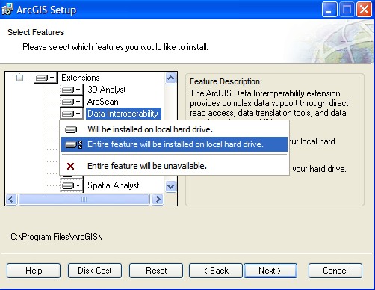Cancel the ArcGIS setup

pyautogui.click(x=335, y=271)
